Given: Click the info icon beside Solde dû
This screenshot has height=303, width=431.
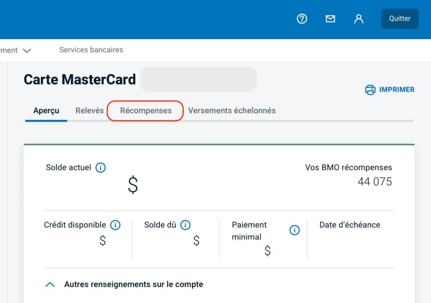Looking at the screenshot, I should tap(185, 225).
